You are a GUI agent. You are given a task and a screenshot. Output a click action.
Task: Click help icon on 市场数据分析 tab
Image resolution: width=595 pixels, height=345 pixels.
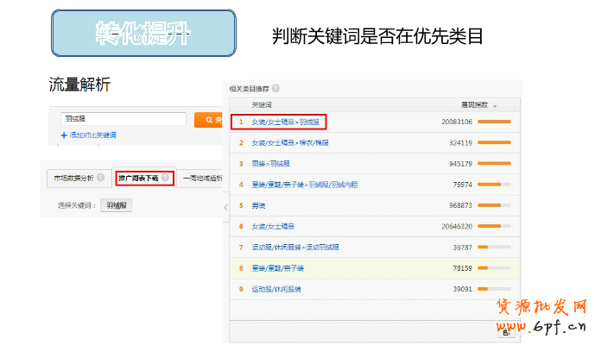pyautogui.click(x=100, y=179)
